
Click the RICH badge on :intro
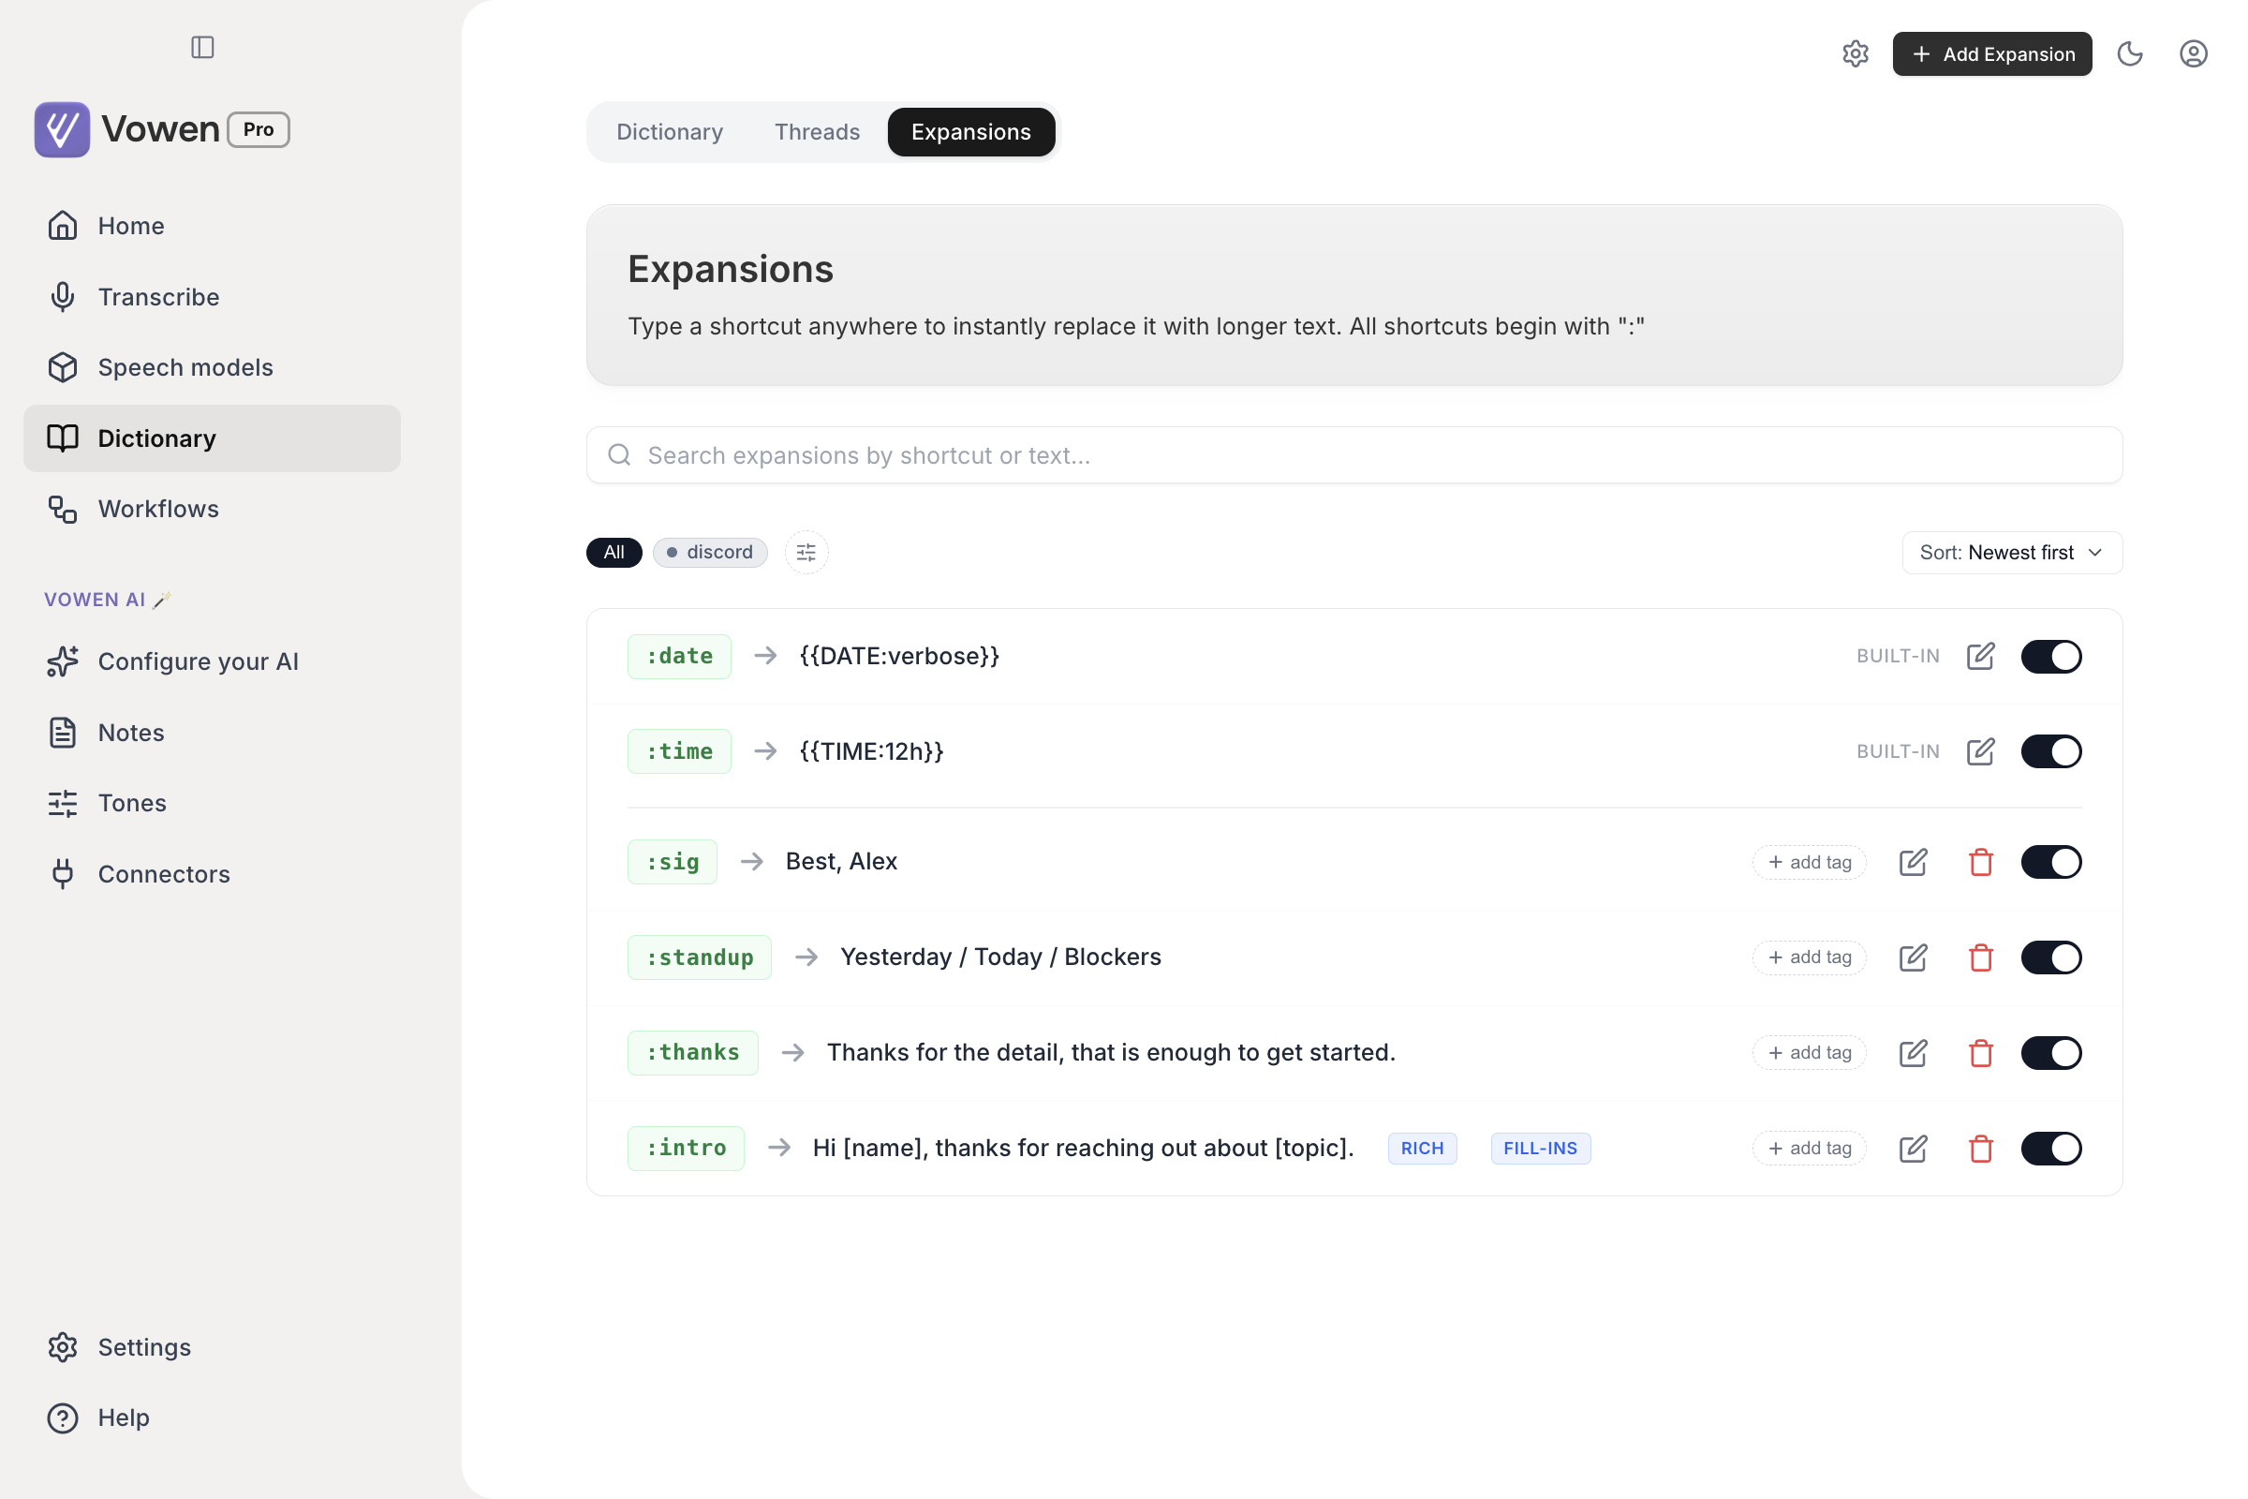tap(1422, 1149)
